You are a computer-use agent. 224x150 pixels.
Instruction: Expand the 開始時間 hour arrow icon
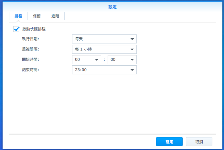tap(96, 60)
